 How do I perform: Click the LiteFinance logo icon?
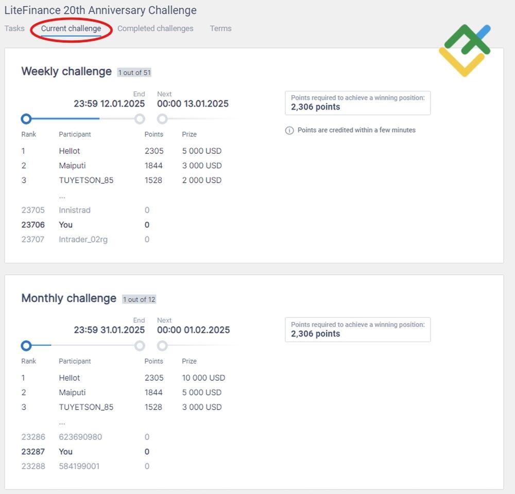point(465,50)
